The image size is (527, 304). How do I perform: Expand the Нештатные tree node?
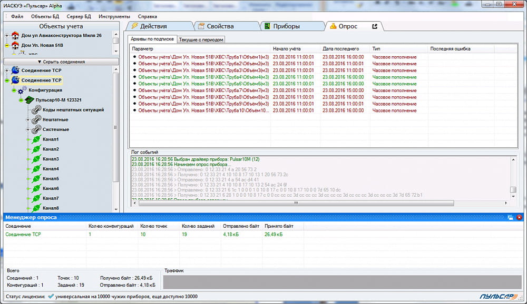pos(28,120)
